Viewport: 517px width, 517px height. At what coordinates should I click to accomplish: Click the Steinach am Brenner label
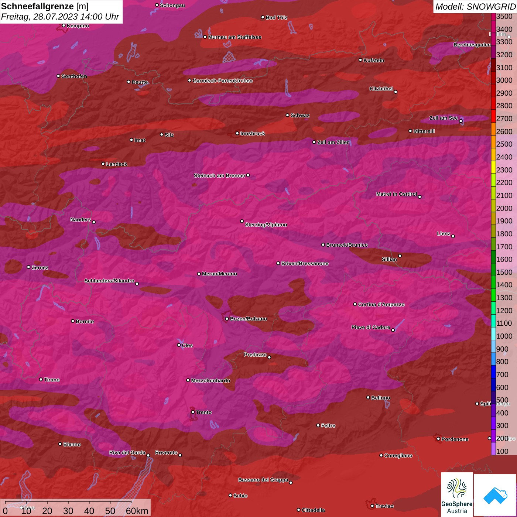(x=219, y=175)
